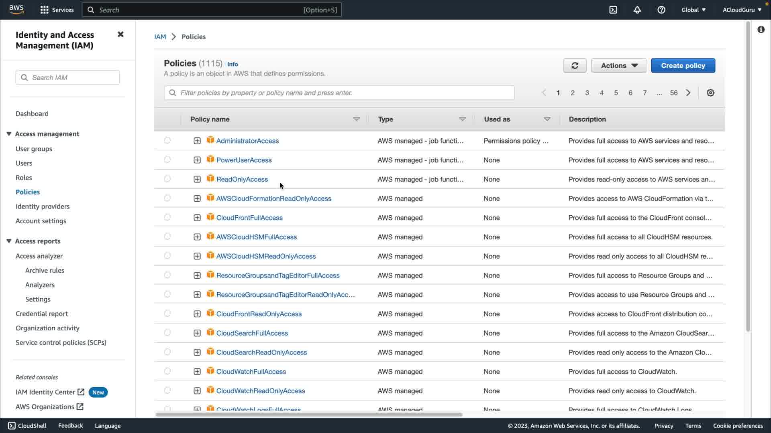Screen dimensions: 771x433
Task: Open the info panel icon at right edge
Action: (761, 30)
